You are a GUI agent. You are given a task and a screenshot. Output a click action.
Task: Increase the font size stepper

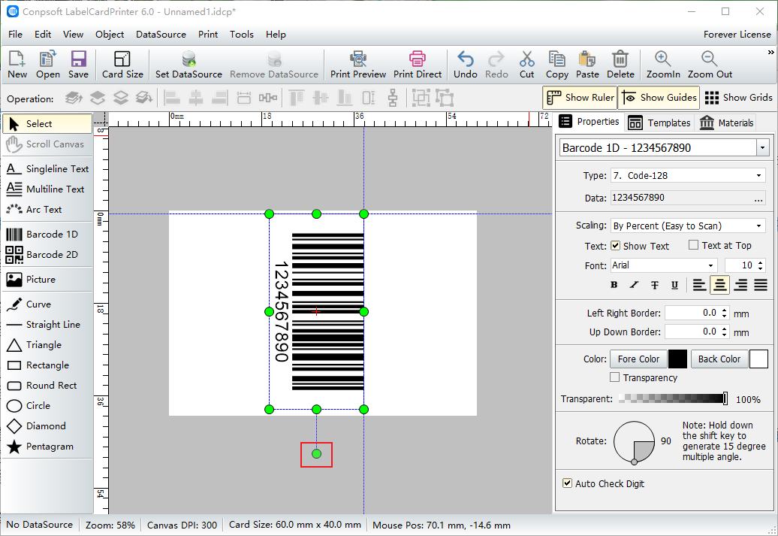[x=761, y=262]
